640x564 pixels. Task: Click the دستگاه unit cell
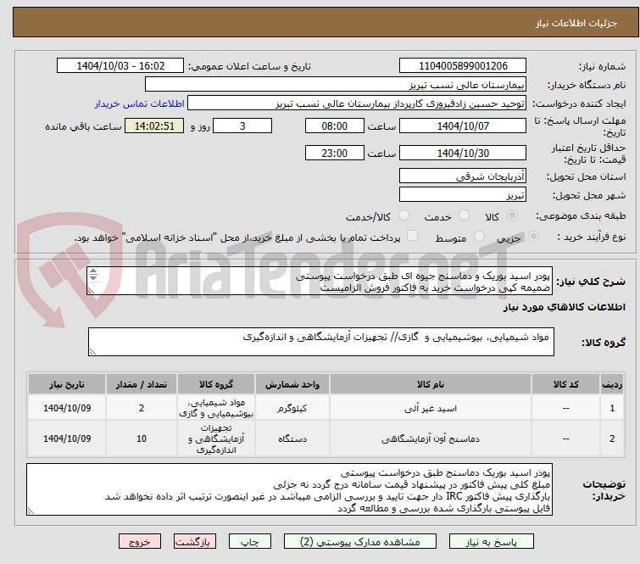(x=292, y=438)
